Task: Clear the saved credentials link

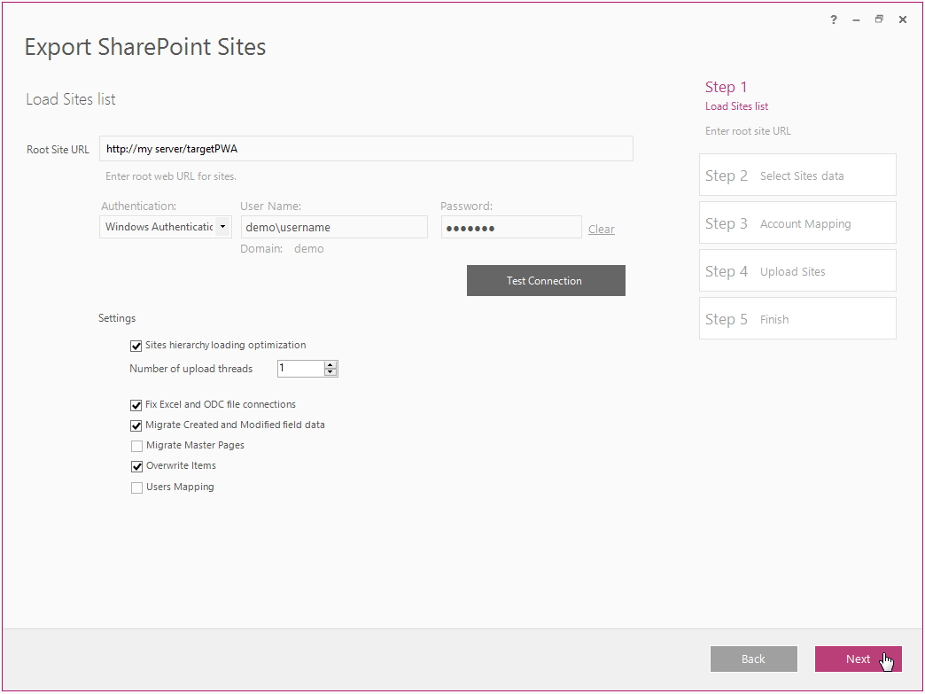Action: pyautogui.click(x=601, y=229)
